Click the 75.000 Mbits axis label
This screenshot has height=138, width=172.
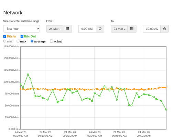tap(12, 94)
